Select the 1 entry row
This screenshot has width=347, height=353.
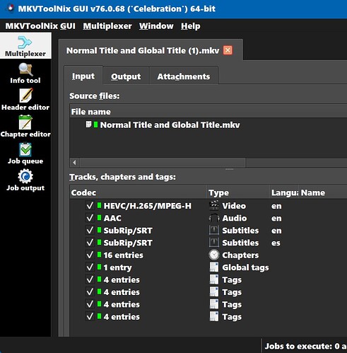[208, 267]
